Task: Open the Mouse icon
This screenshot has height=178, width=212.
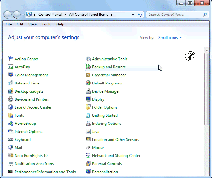Action: (88, 147)
